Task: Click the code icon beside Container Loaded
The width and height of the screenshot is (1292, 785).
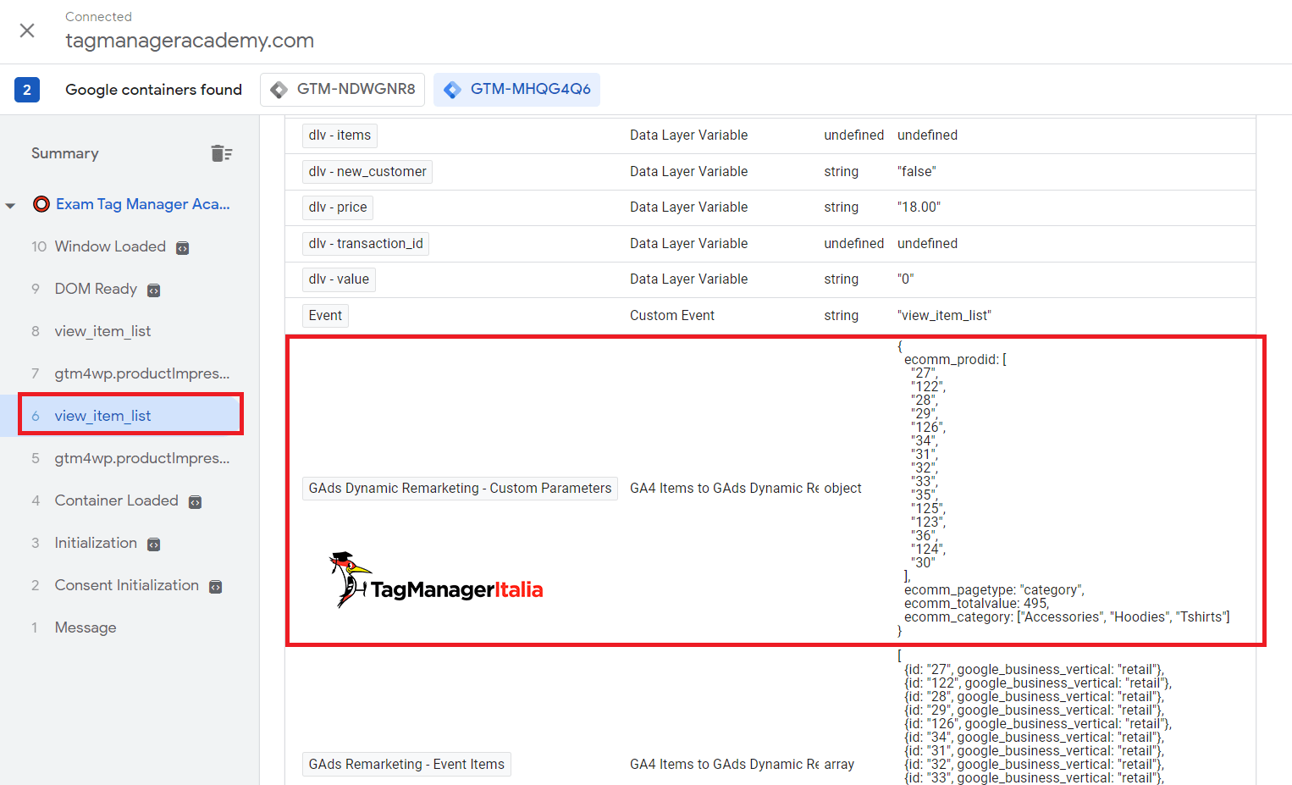Action: coord(195,500)
